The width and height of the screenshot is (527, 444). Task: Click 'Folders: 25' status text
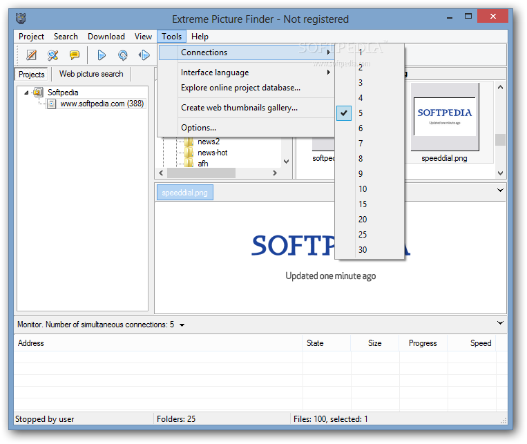coord(175,419)
